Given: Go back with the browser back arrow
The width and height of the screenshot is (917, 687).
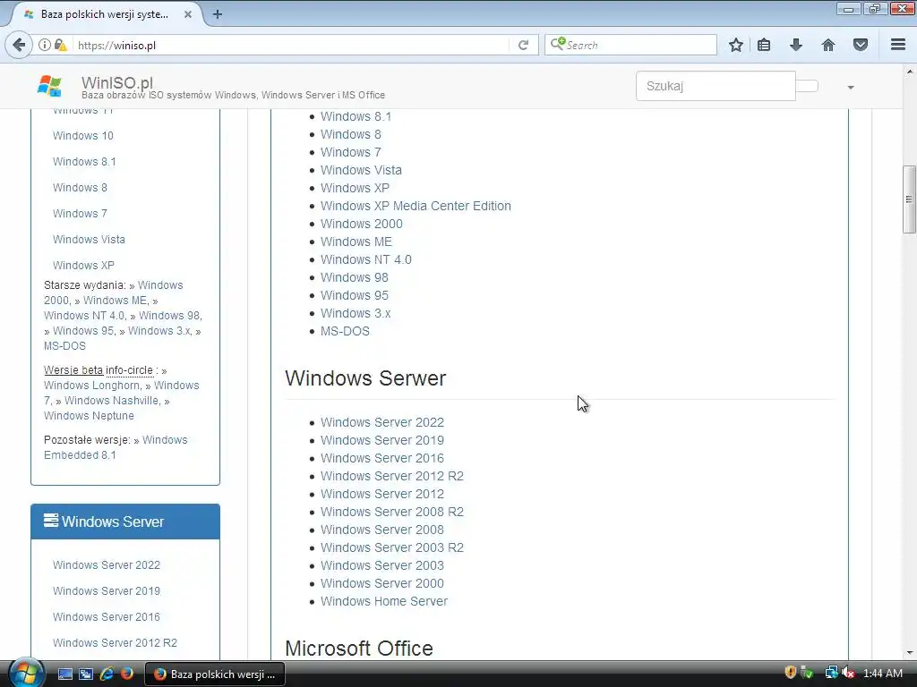Looking at the screenshot, I should pos(19,45).
